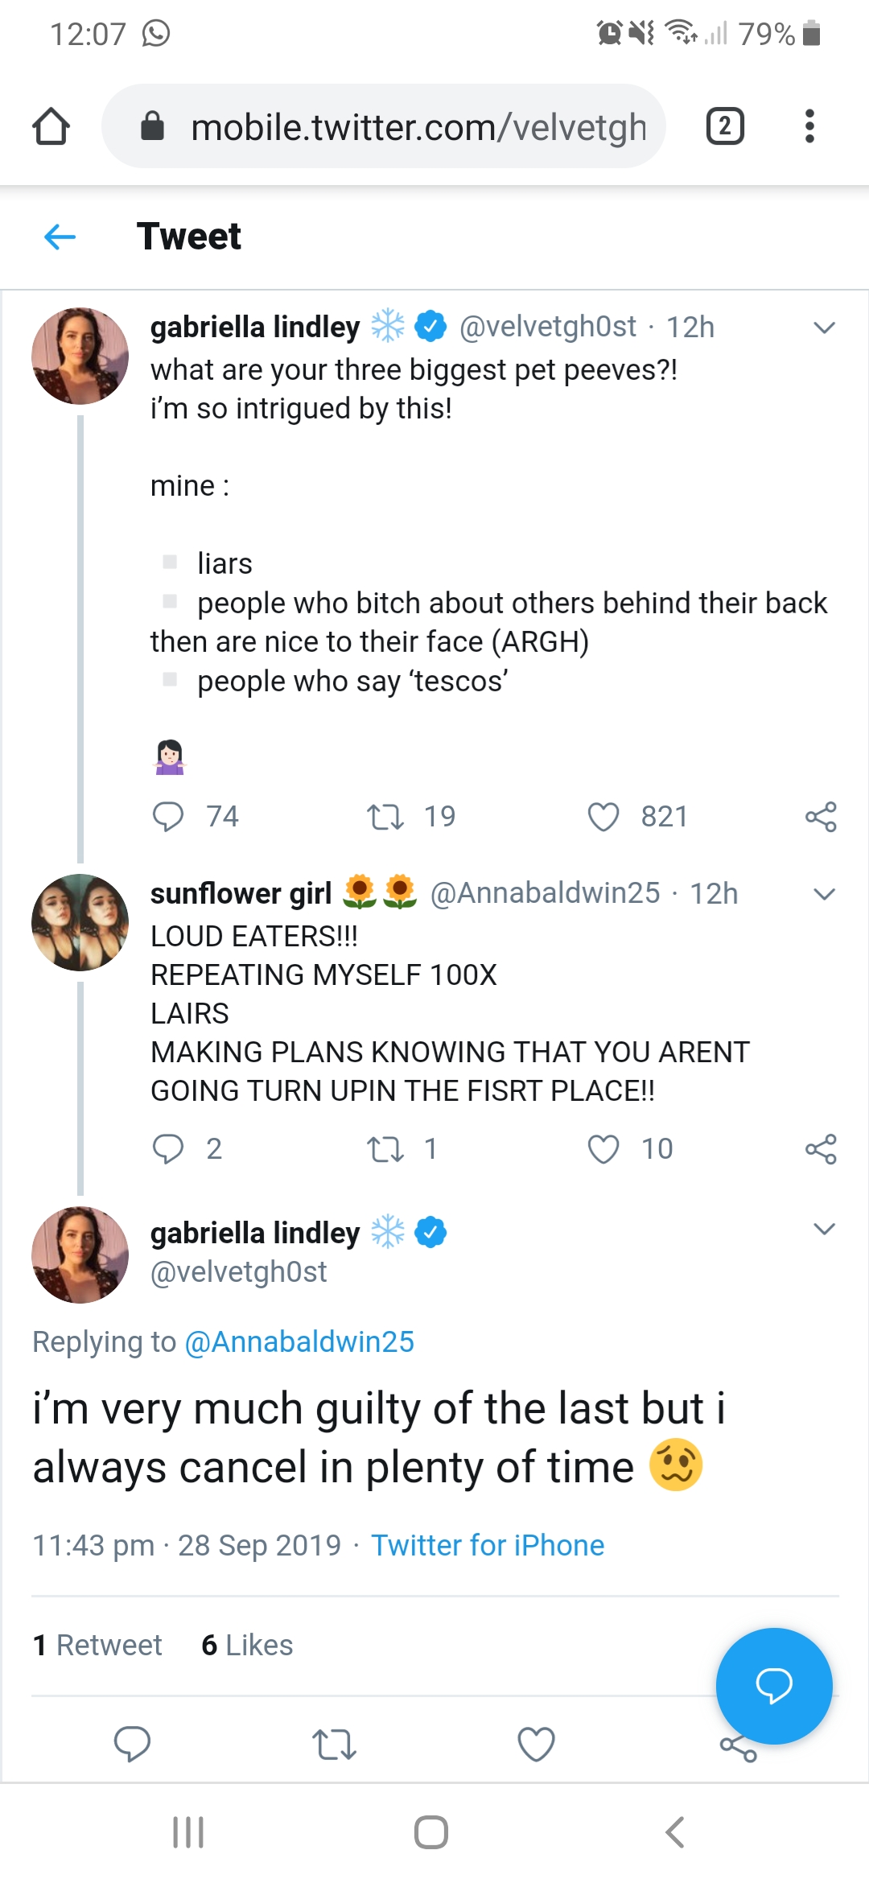Open browser tab switcher showing 2
This screenshot has height=1883, width=869.
724,126
